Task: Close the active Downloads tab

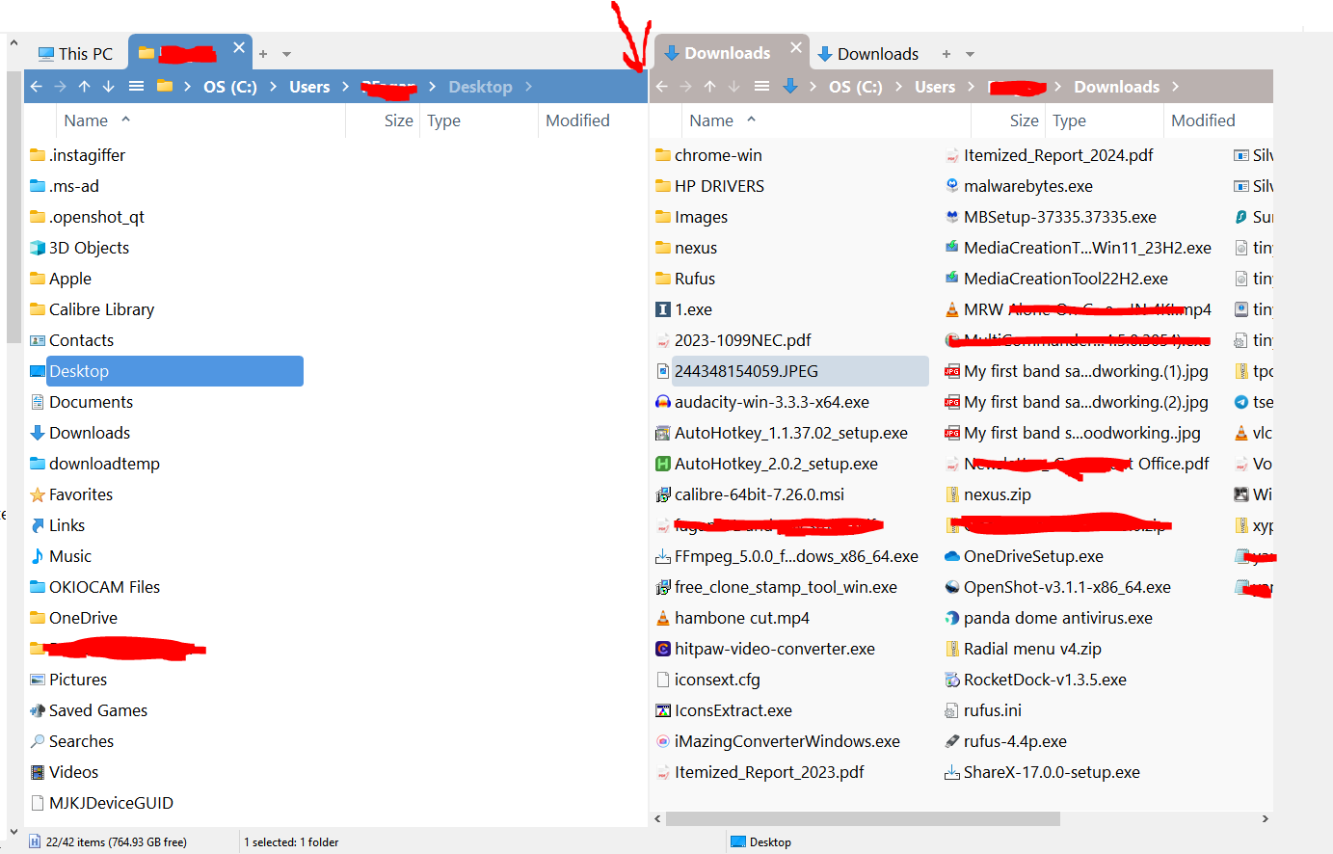Action: [796, 47]
